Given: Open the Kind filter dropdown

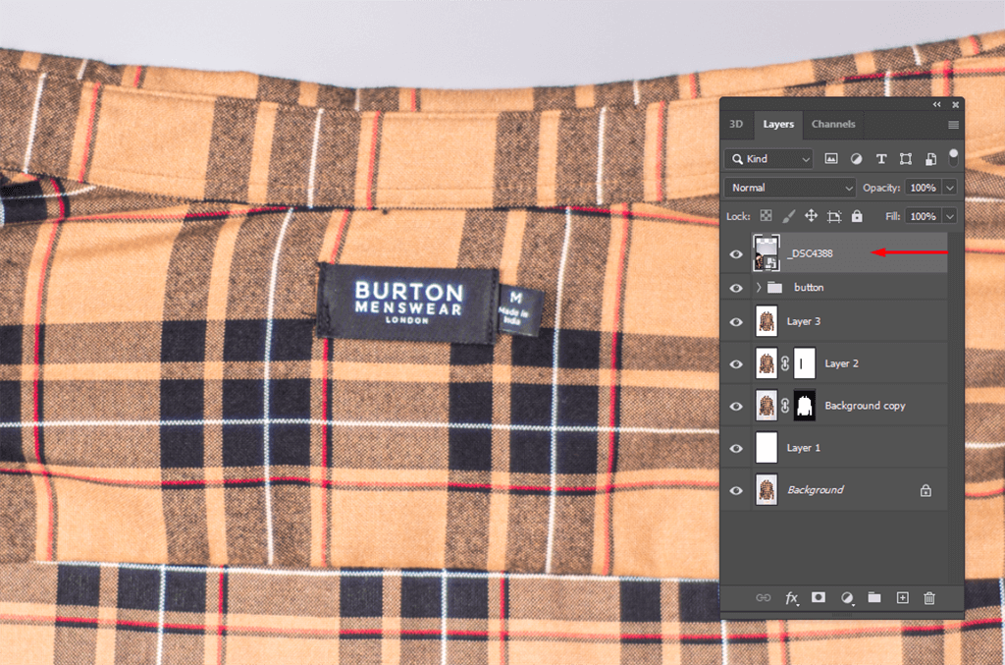Looking at the screenshot, I should [769, 158].
